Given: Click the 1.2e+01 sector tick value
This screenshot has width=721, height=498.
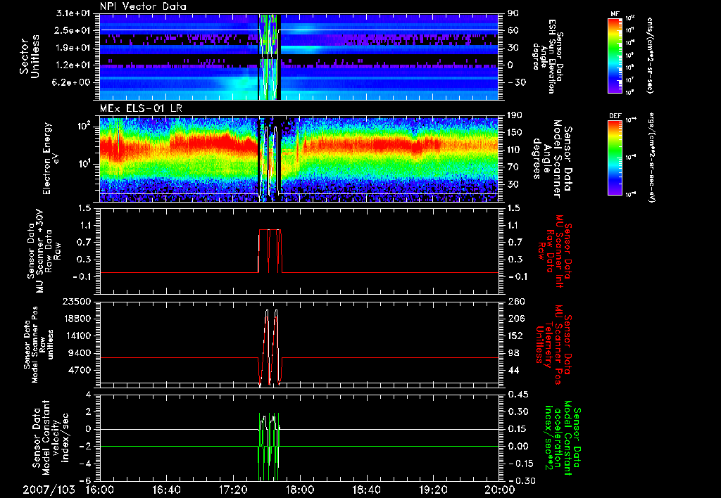Looking at the screenshot, I should point(73,65).
